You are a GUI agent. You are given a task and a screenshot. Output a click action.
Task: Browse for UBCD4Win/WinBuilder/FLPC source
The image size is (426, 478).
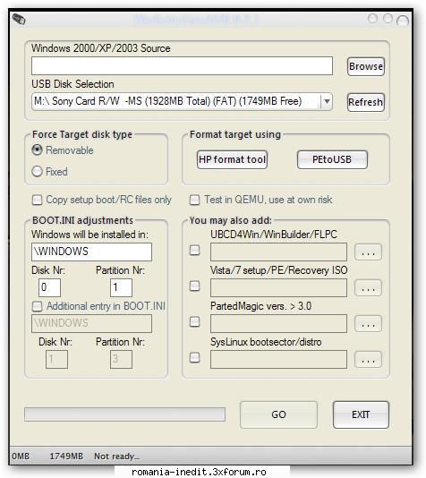[368, 252]
